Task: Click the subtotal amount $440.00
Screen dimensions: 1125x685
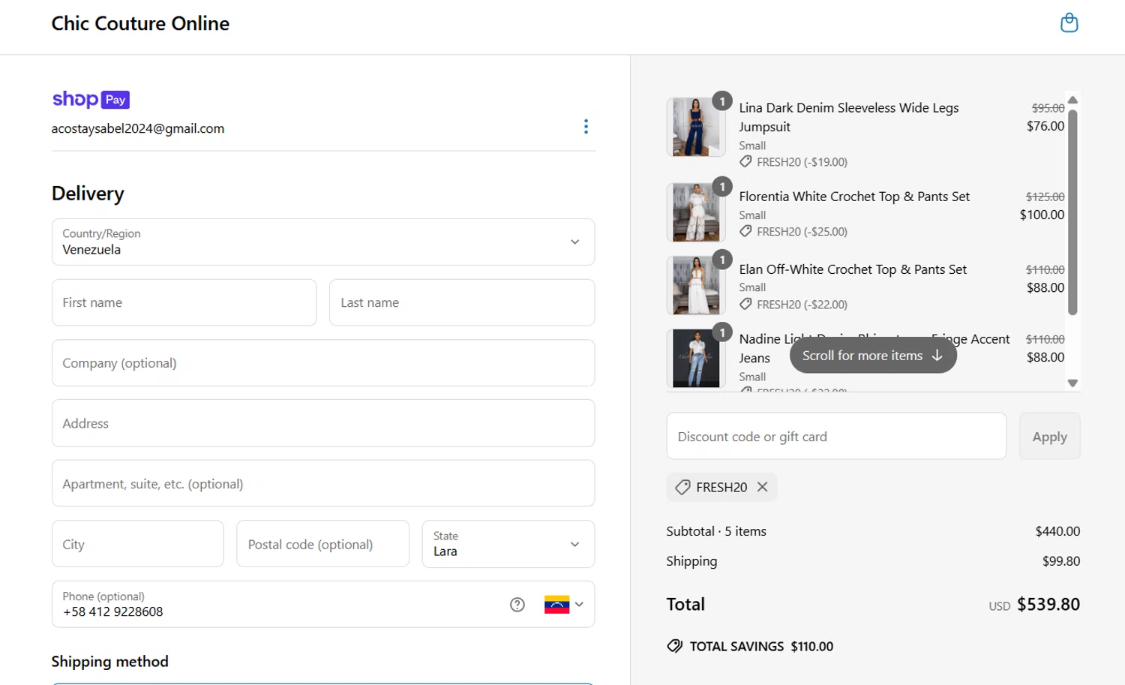Action: (1057, 531)
